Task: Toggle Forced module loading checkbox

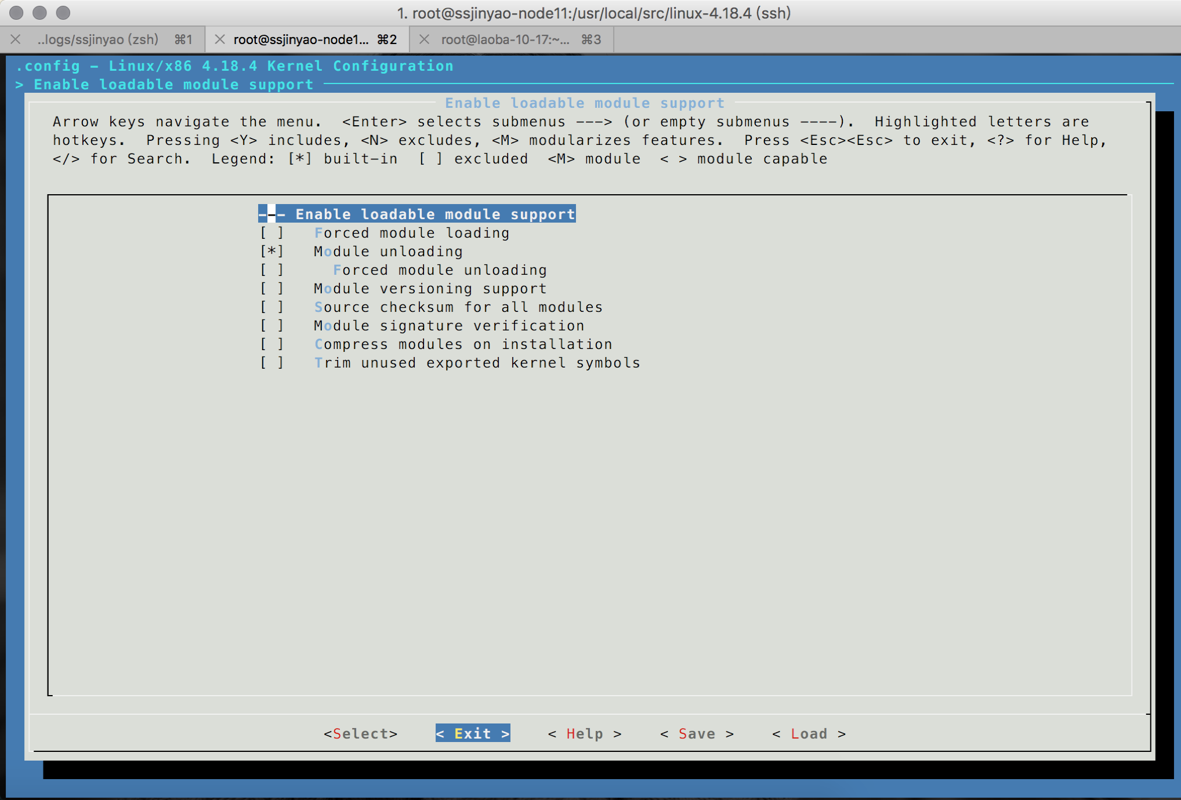Action: [271, 233]
